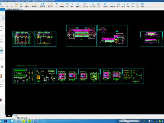Viewport: 164px width, 123px height.
Task: Open the print tool
Action: (x=118, y=5)
